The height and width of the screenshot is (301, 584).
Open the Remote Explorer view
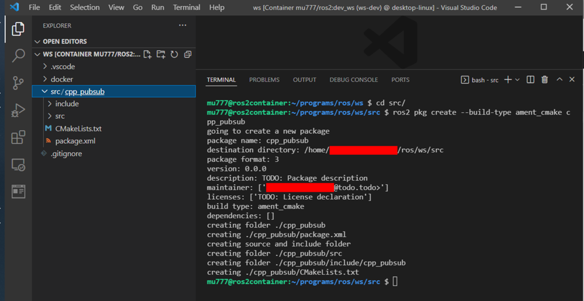18,164
